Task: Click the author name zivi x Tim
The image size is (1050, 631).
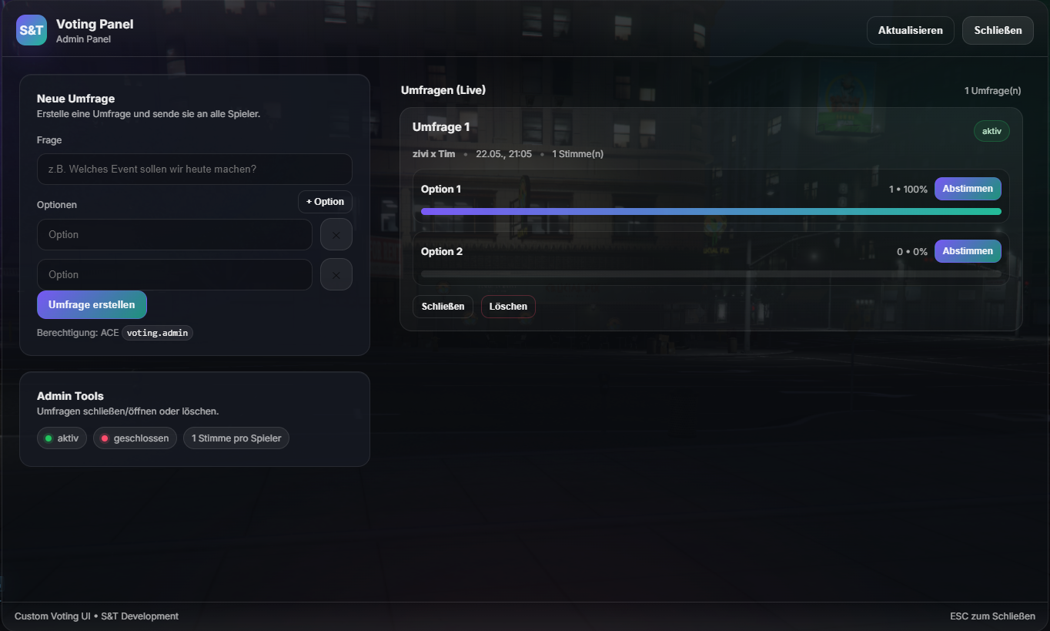Action: [434, 154]
